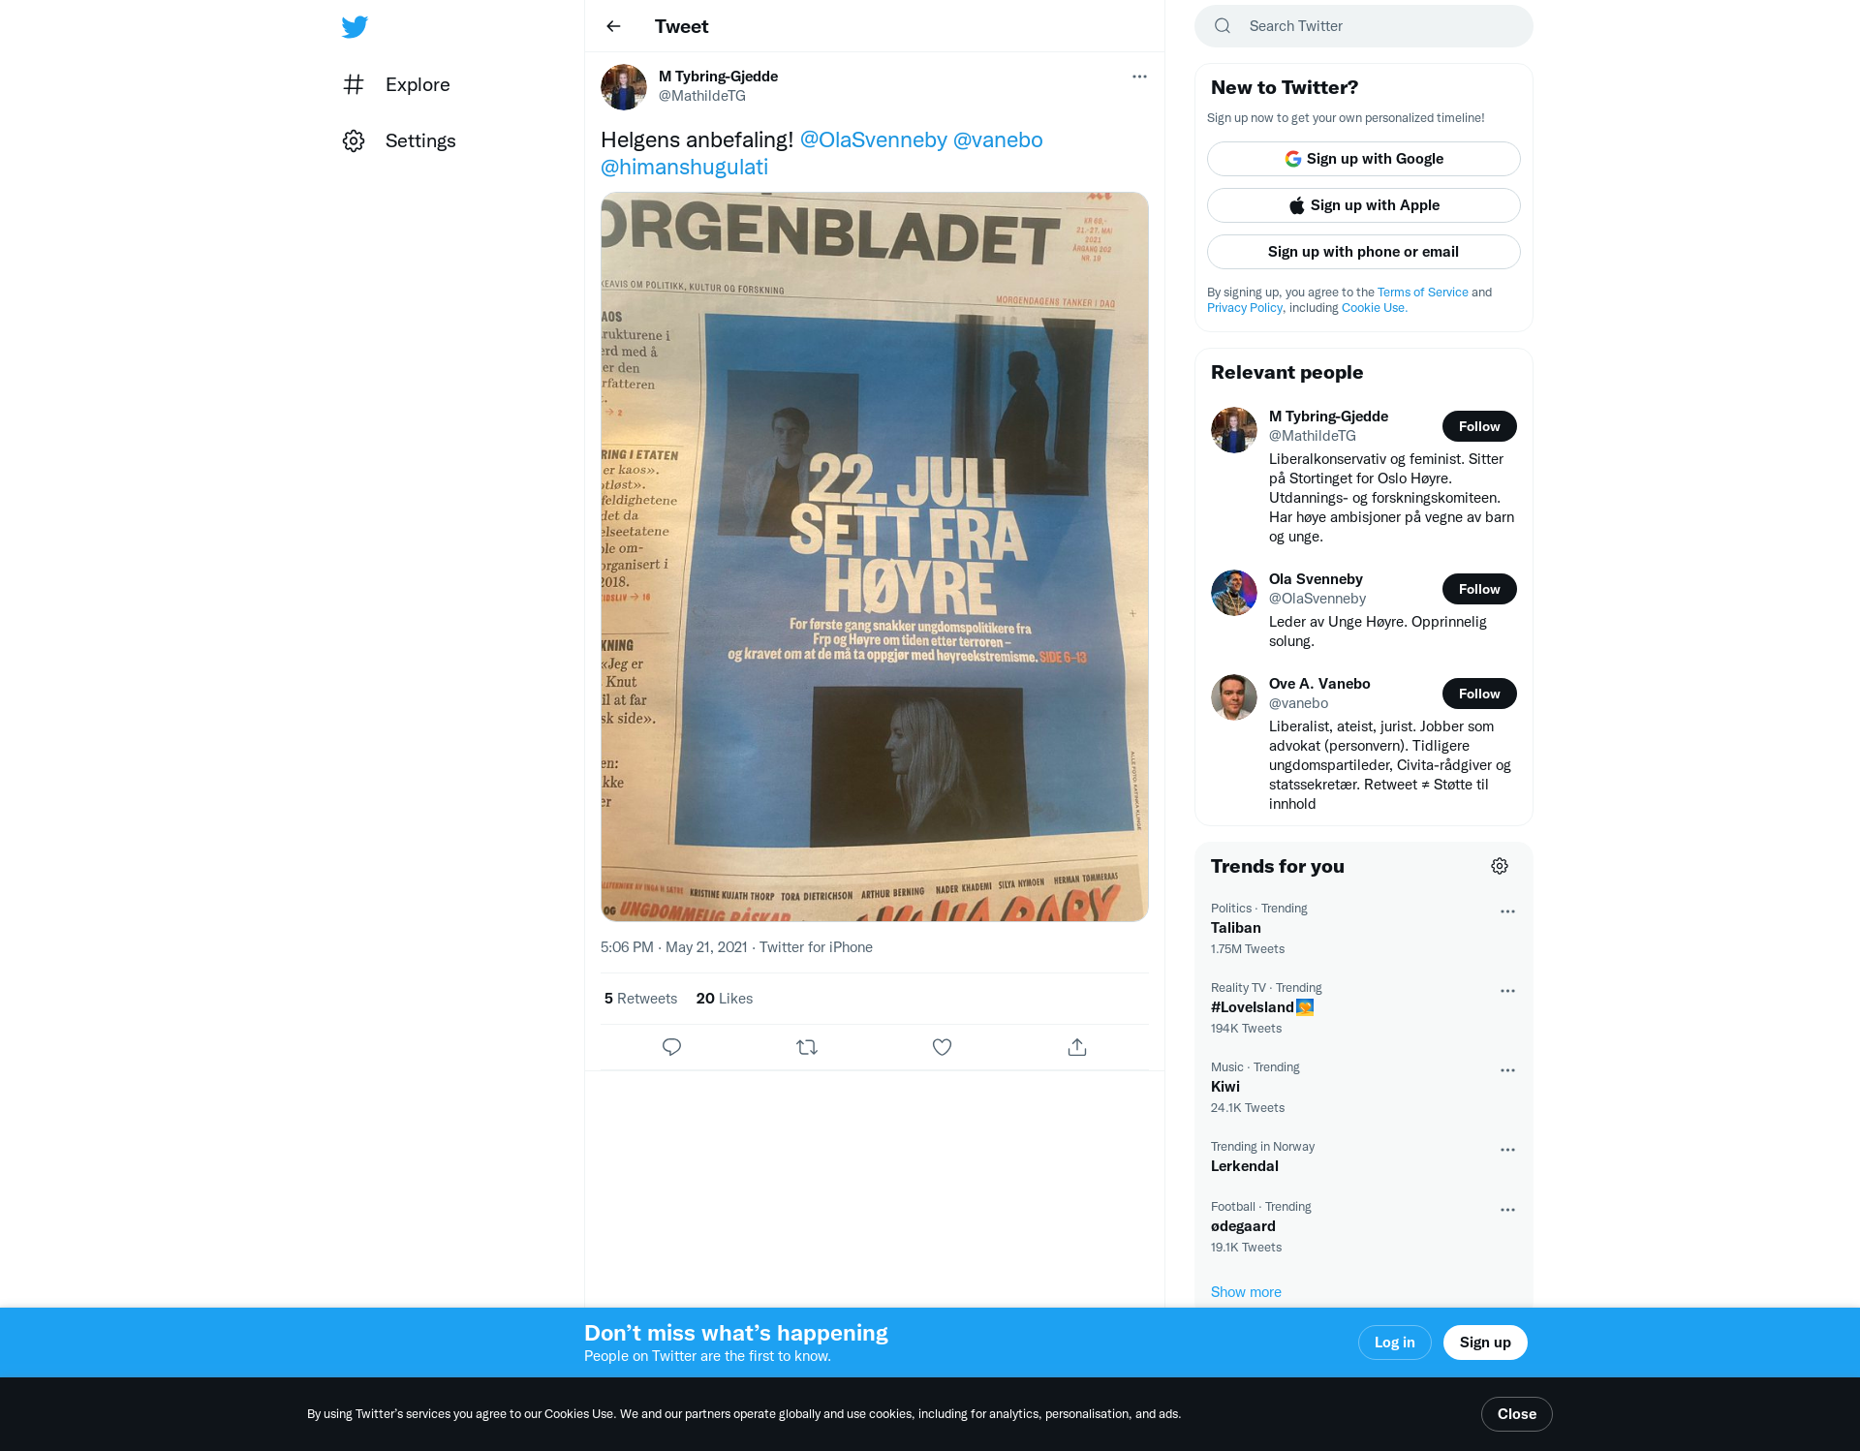Share the tweet with the share icon

pos(1077,1047)
